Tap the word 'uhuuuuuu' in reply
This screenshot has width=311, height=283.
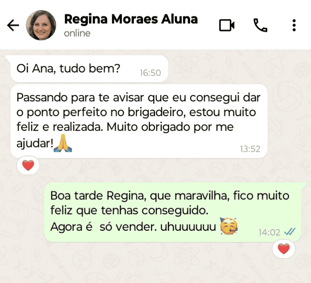[x=188, y=227]
